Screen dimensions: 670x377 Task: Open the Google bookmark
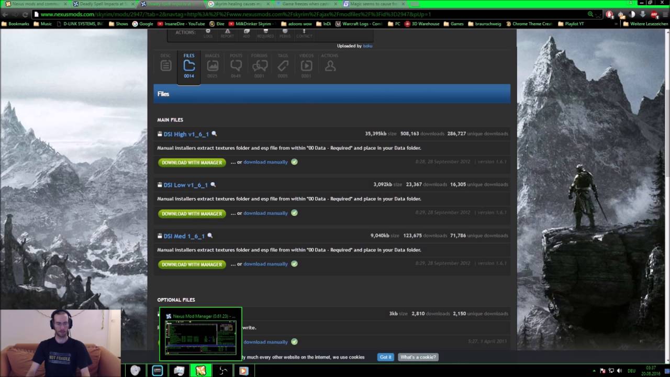pos(142,24)
